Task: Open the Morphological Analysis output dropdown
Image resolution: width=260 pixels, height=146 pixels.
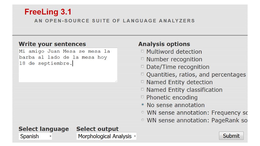Action: click(106, 136)
